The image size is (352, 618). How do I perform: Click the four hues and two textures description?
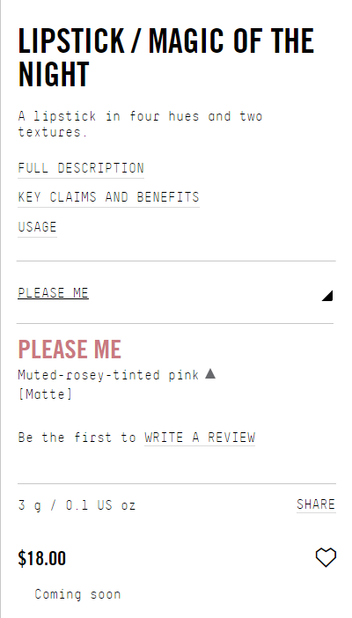click(140, 124)
